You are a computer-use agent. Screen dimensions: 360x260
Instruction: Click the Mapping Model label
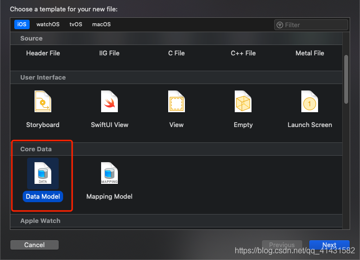click(x=109, y=197)
